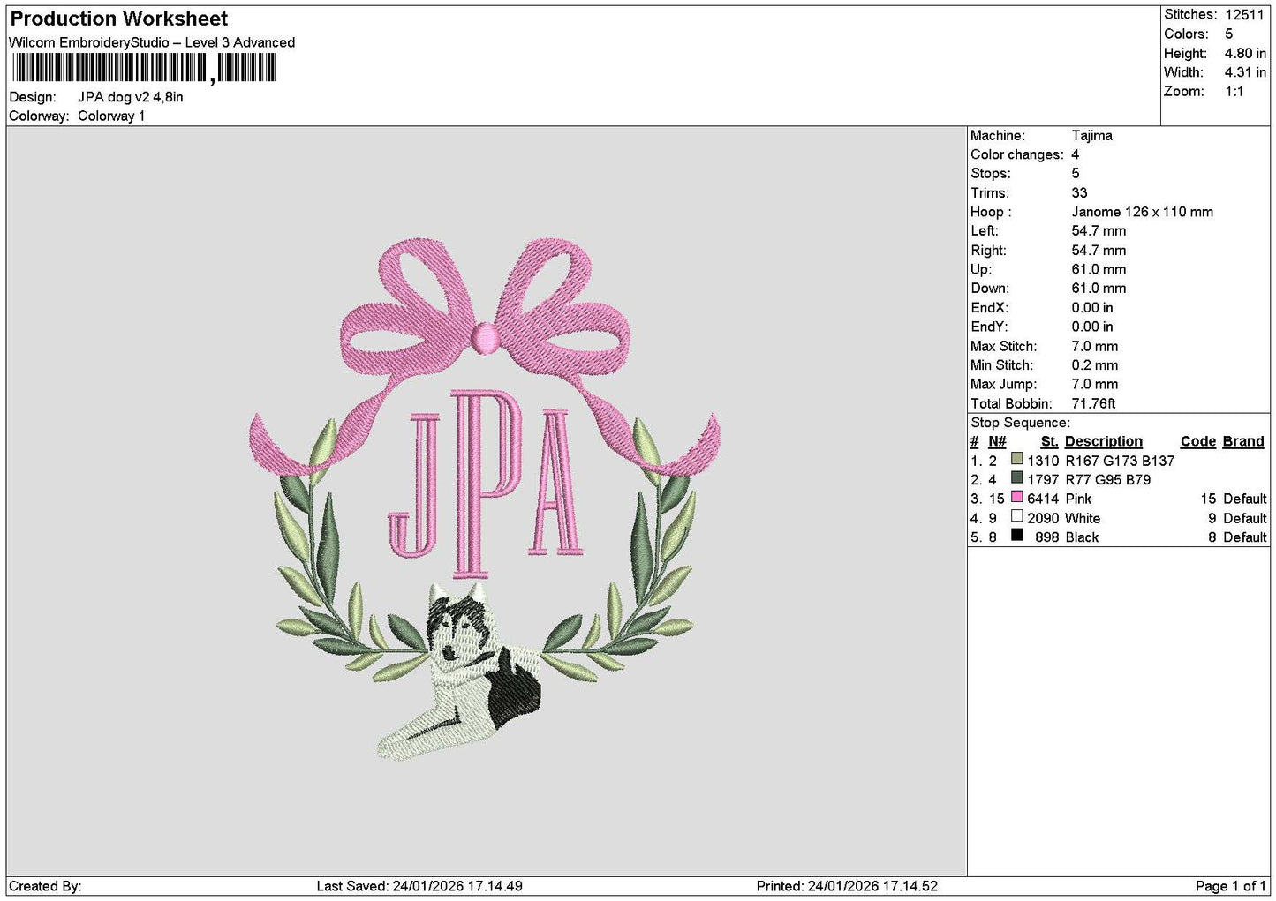Image resolution: width=1276 pixels, height=901 pixels.
Task: Click 'Default' brand in the Black row
Action: (1245, 537)
